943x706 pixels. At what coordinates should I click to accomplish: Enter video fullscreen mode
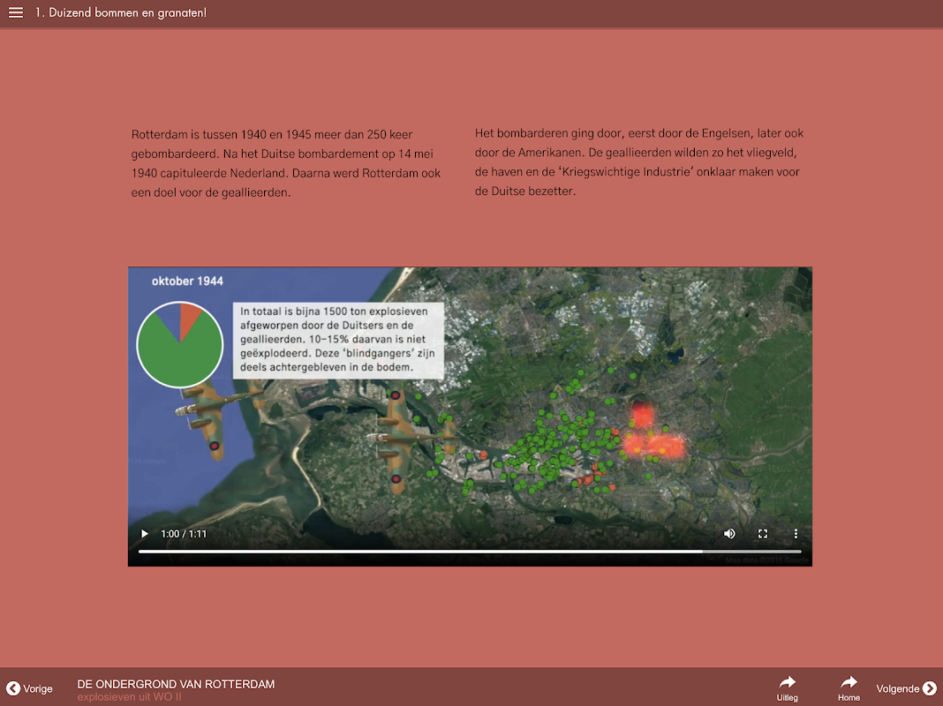763,534
